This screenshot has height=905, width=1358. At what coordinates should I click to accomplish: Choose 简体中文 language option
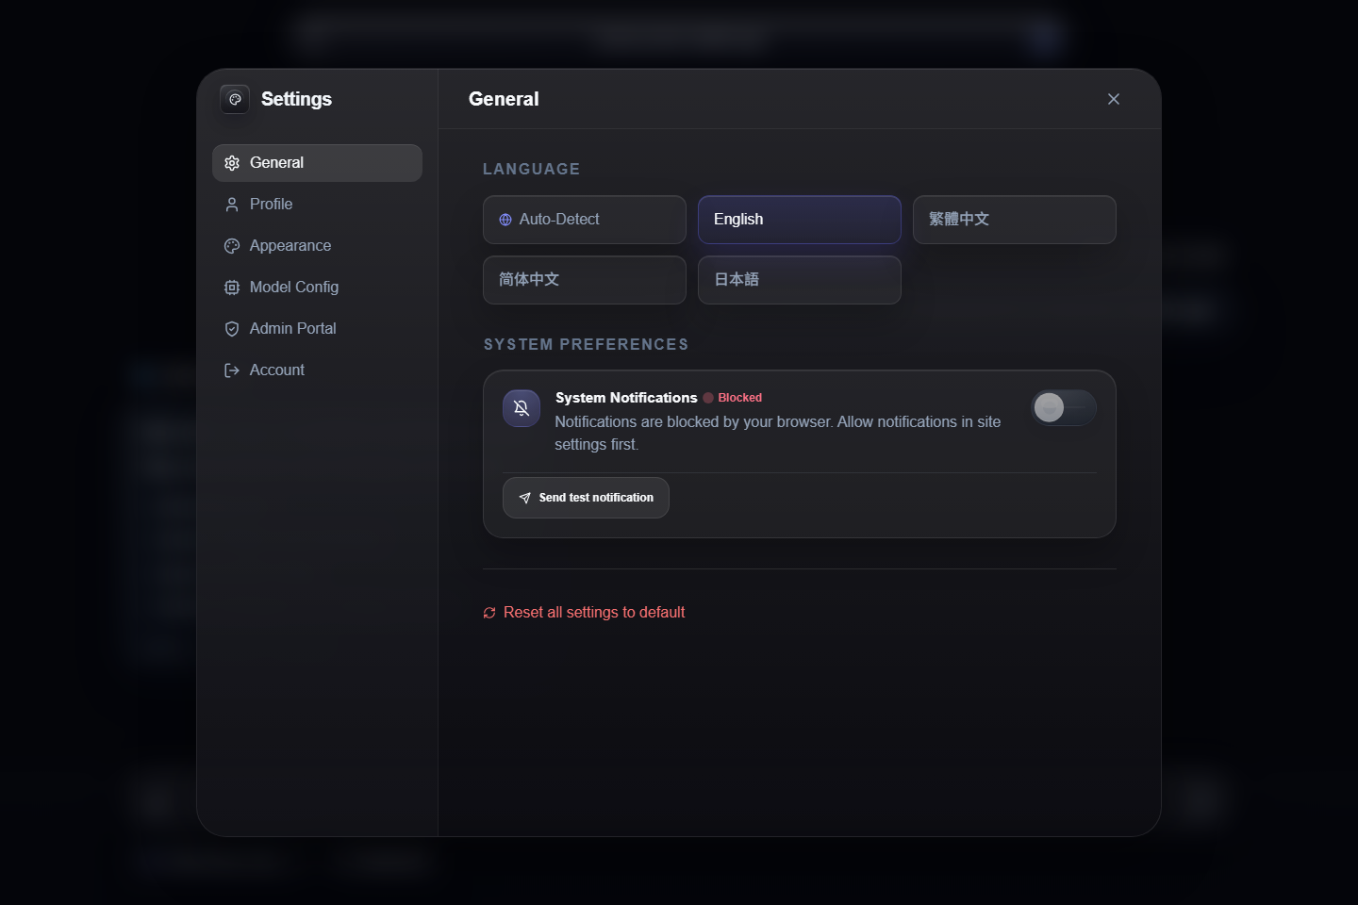[585, 280]
